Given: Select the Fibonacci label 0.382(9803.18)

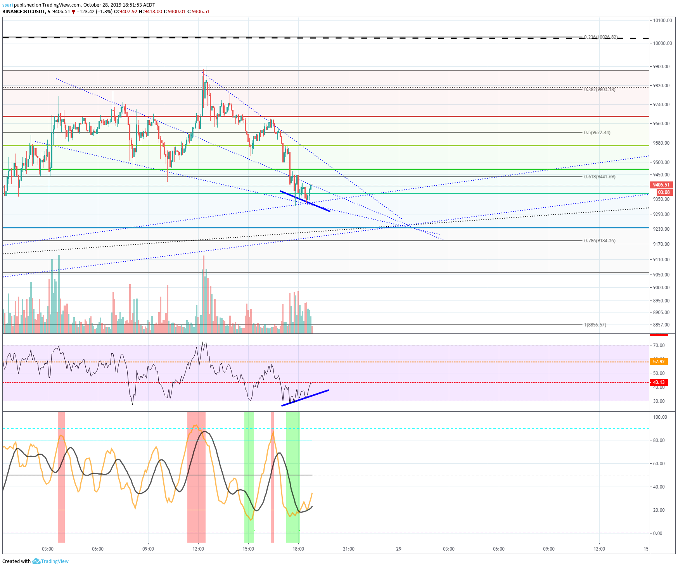Looking at the screenshot, I should tap(600, 90).
